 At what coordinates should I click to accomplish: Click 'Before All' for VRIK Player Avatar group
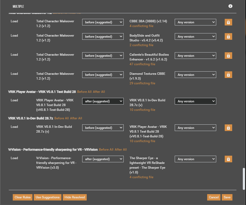(84, 92)
